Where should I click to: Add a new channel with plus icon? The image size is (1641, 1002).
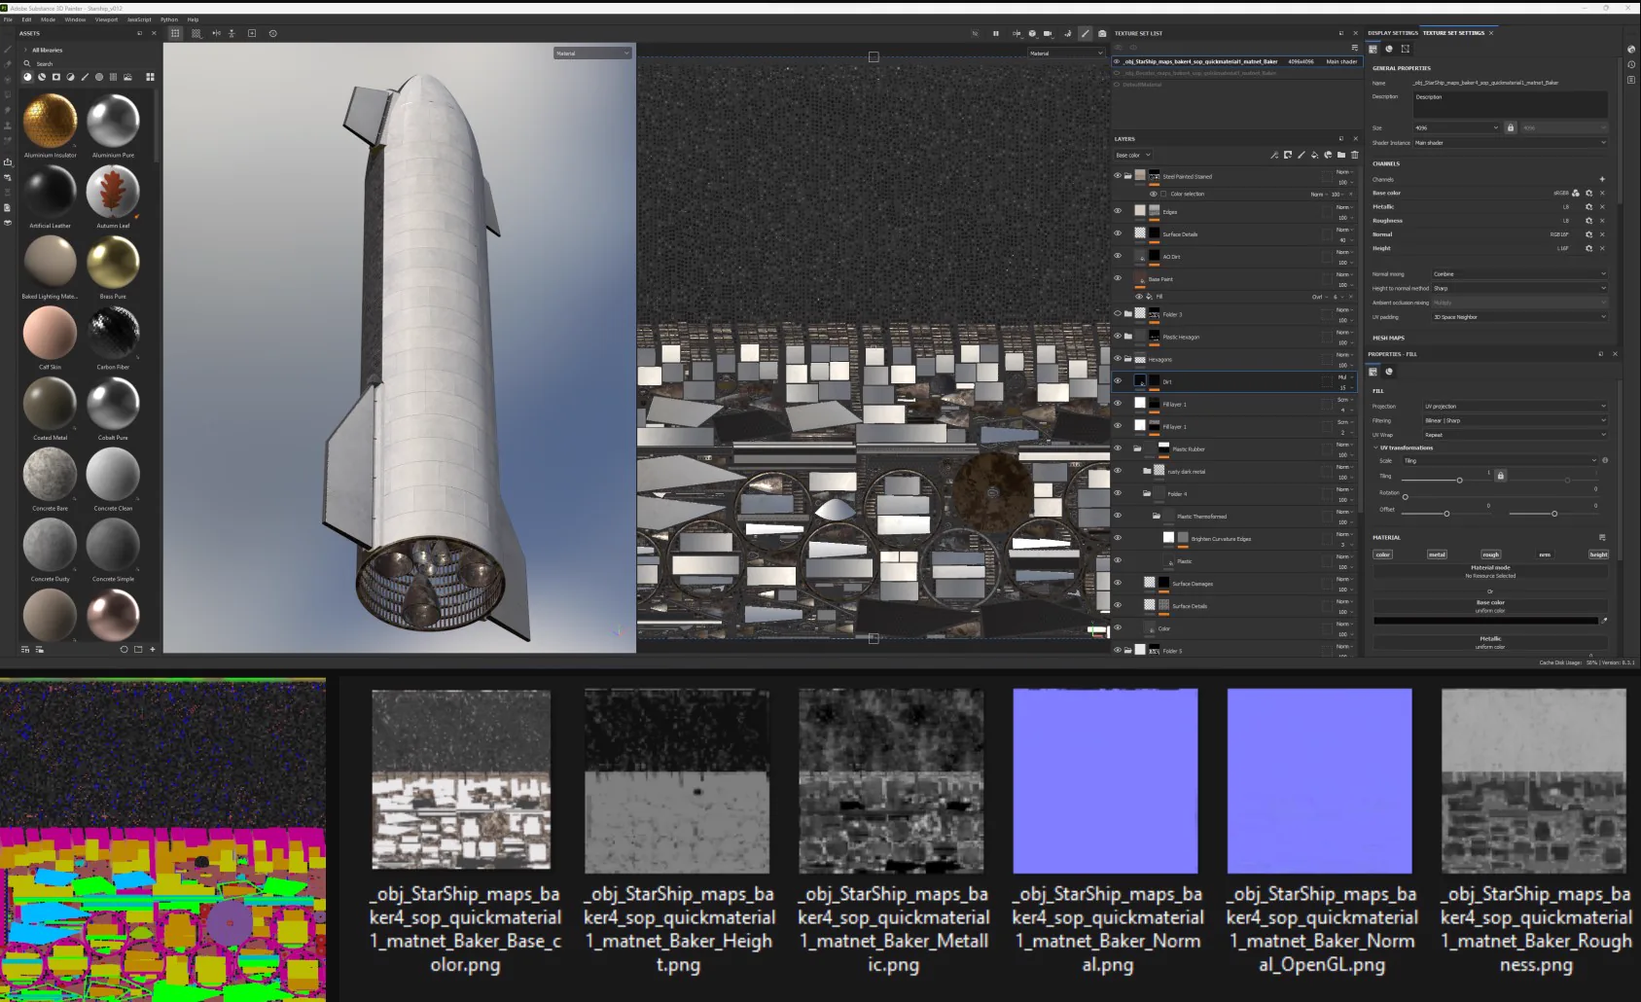click(x=1602, y=179)
